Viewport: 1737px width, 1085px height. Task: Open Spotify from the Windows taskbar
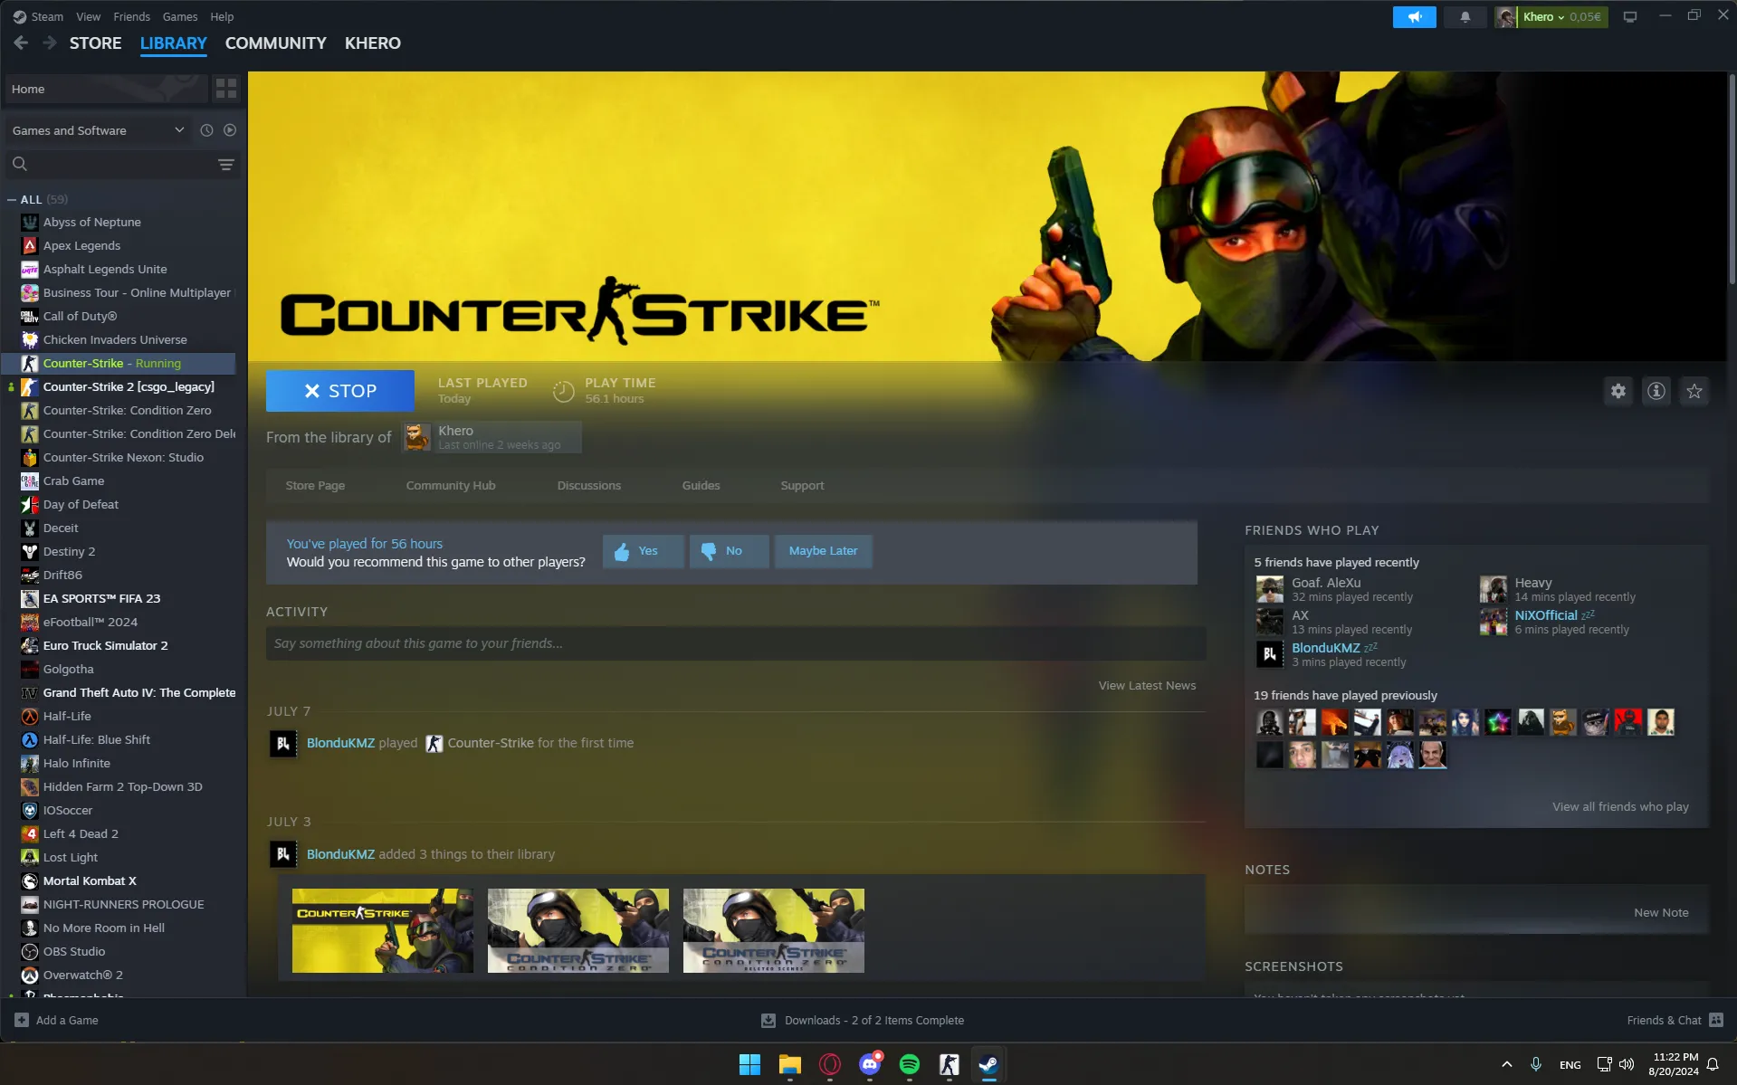click(x=909, y=1064)
